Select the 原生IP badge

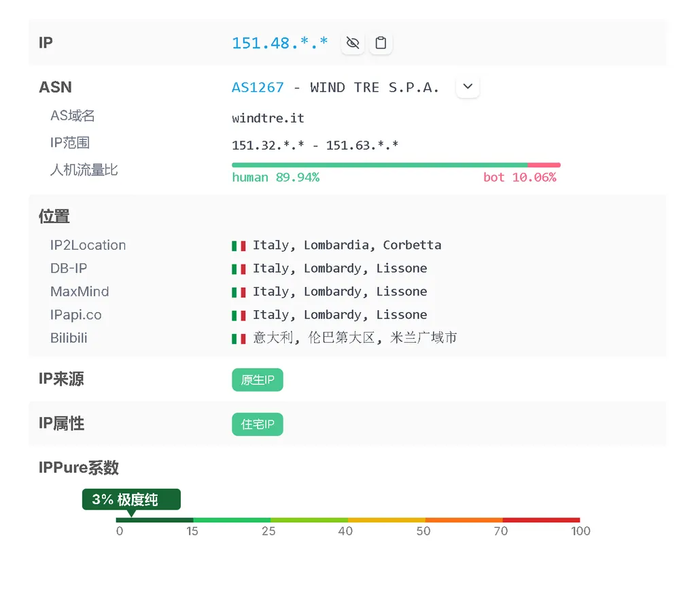click(x=257, y=380)
